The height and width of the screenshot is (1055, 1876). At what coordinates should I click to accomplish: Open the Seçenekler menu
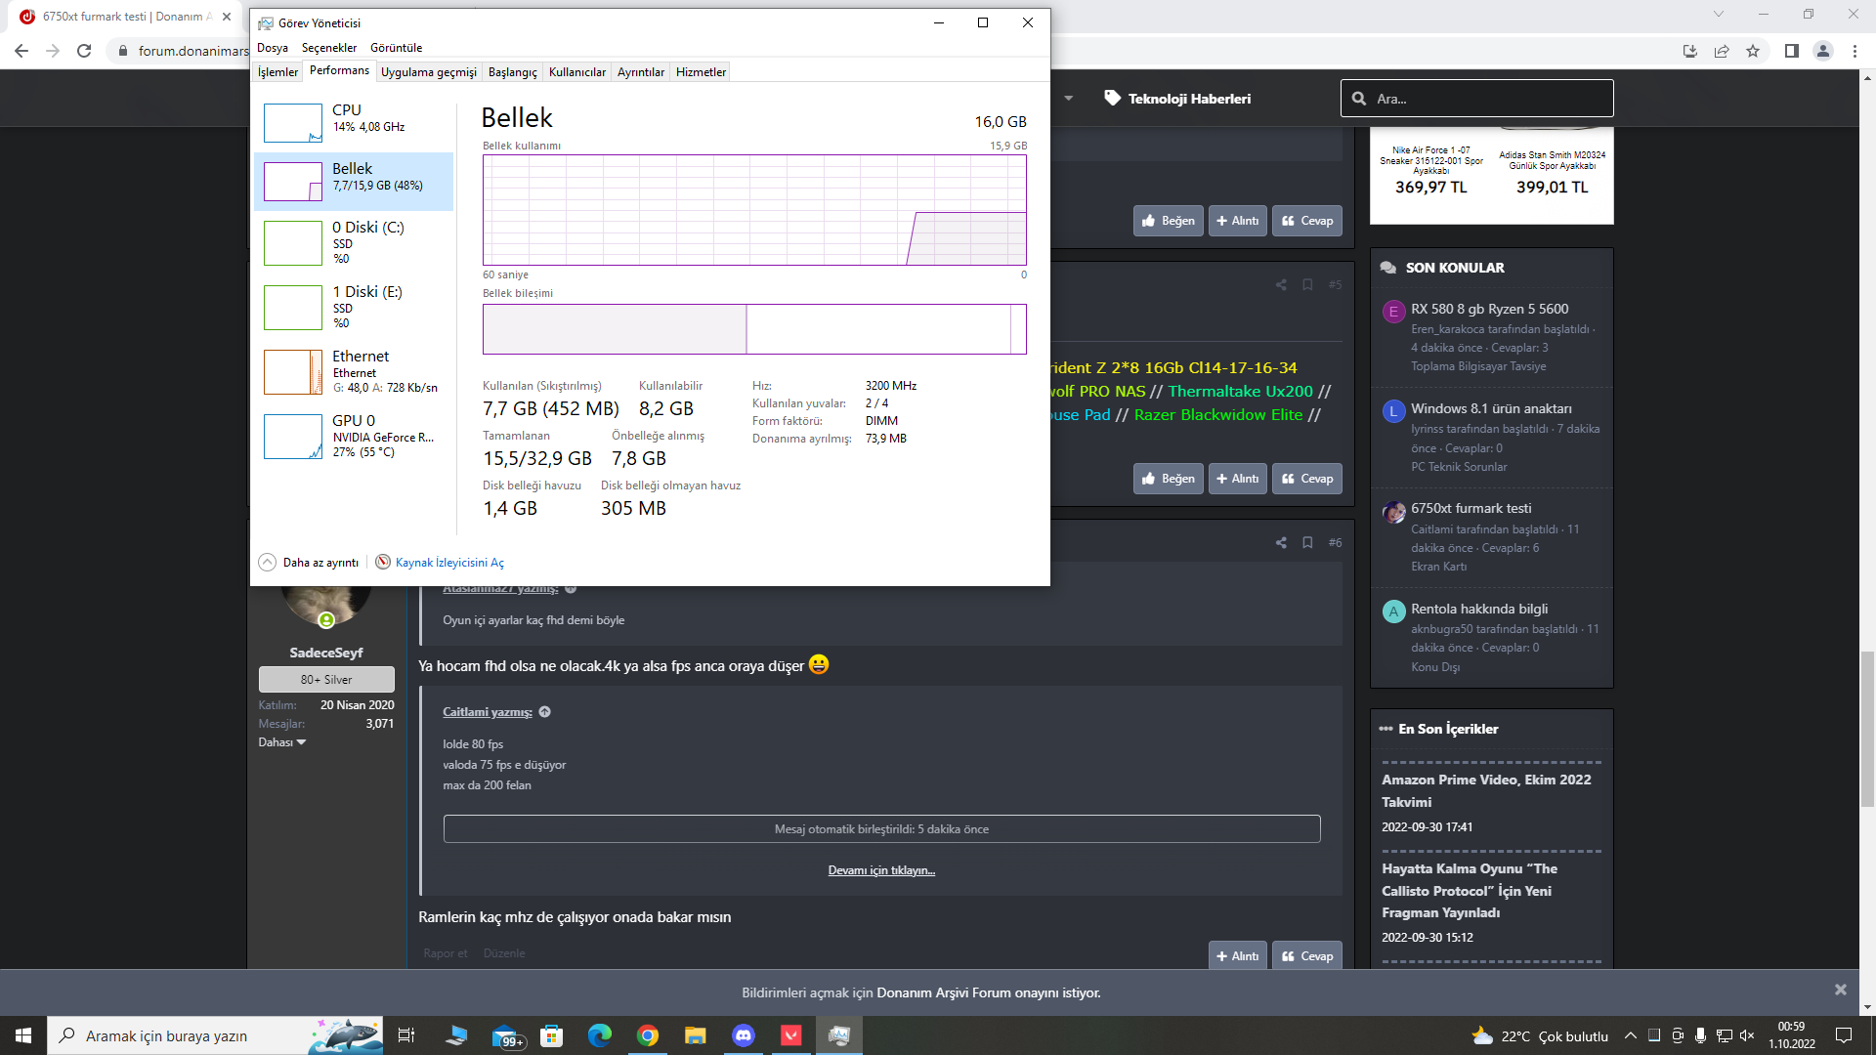coord(329,48)
